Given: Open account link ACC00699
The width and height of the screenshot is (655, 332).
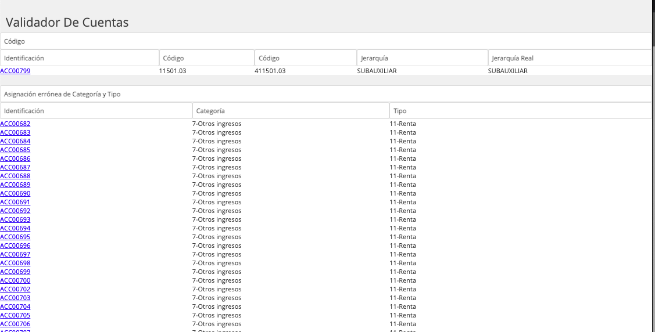Looking at the screenshot, I should (15, 272).
